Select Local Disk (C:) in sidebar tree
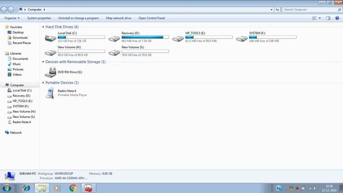The width and height of the screenshot is (343, 193). click(22, 91)
